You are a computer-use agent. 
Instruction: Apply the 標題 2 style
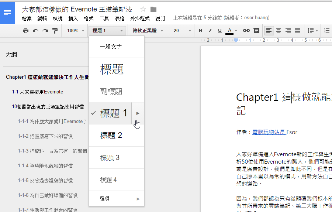[x=117, y=135]
